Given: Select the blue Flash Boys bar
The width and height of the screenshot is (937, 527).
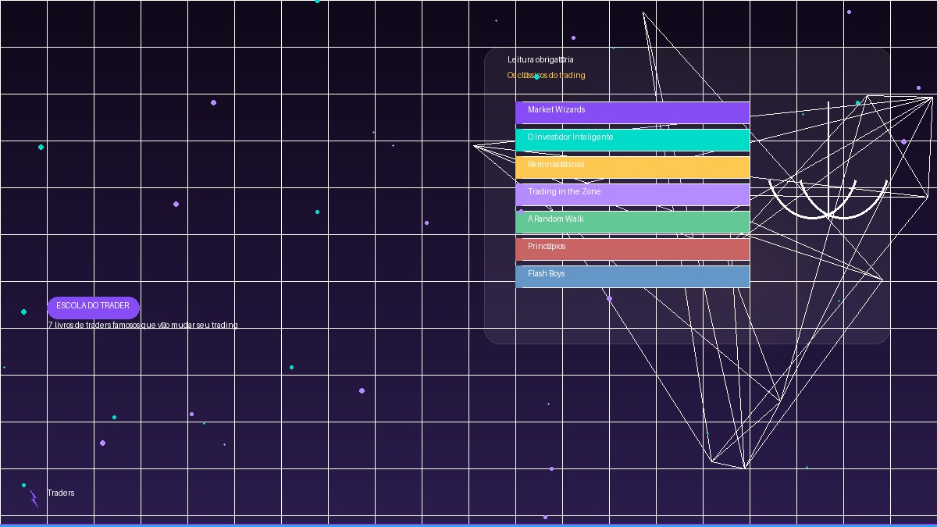Looking at the screenshot, I should (x=632, y=276).
